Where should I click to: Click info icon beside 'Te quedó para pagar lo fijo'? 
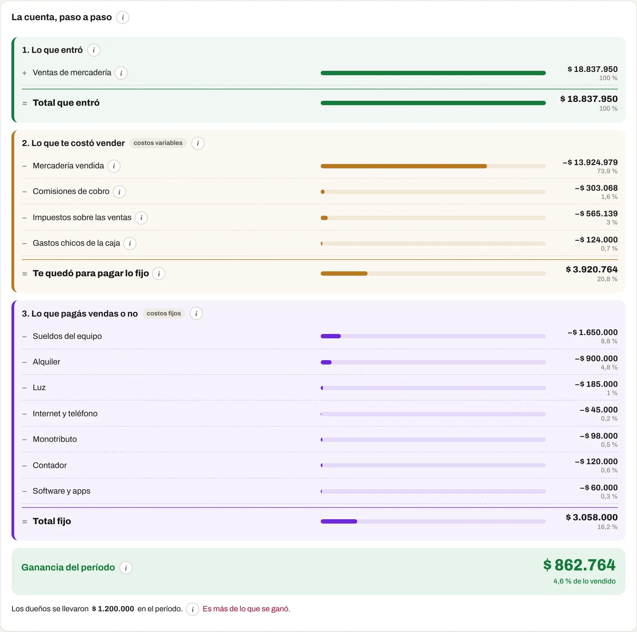pos(158,274)
